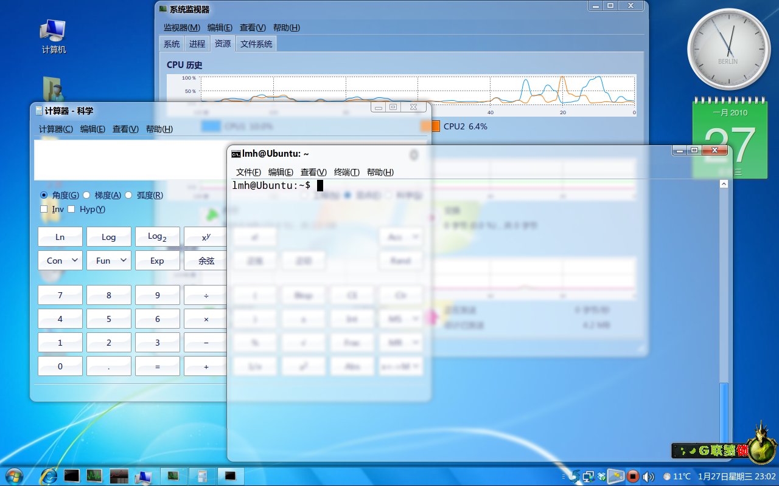Click the 11°C weather indicator
The image size is (779, 486).
click(x=677, y=476)
